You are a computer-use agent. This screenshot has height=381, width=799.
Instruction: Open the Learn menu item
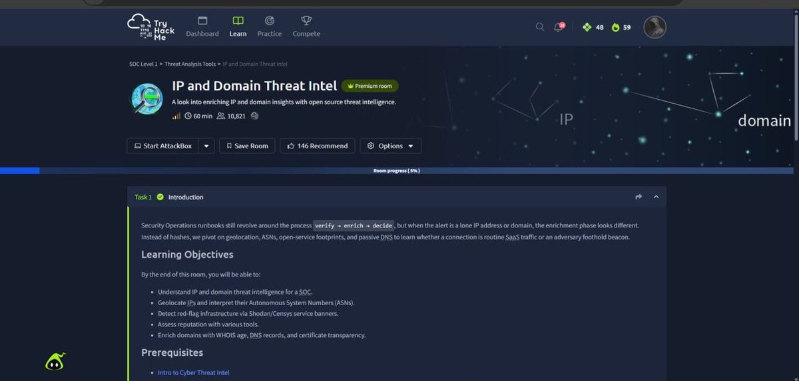(x=238, y=27)
